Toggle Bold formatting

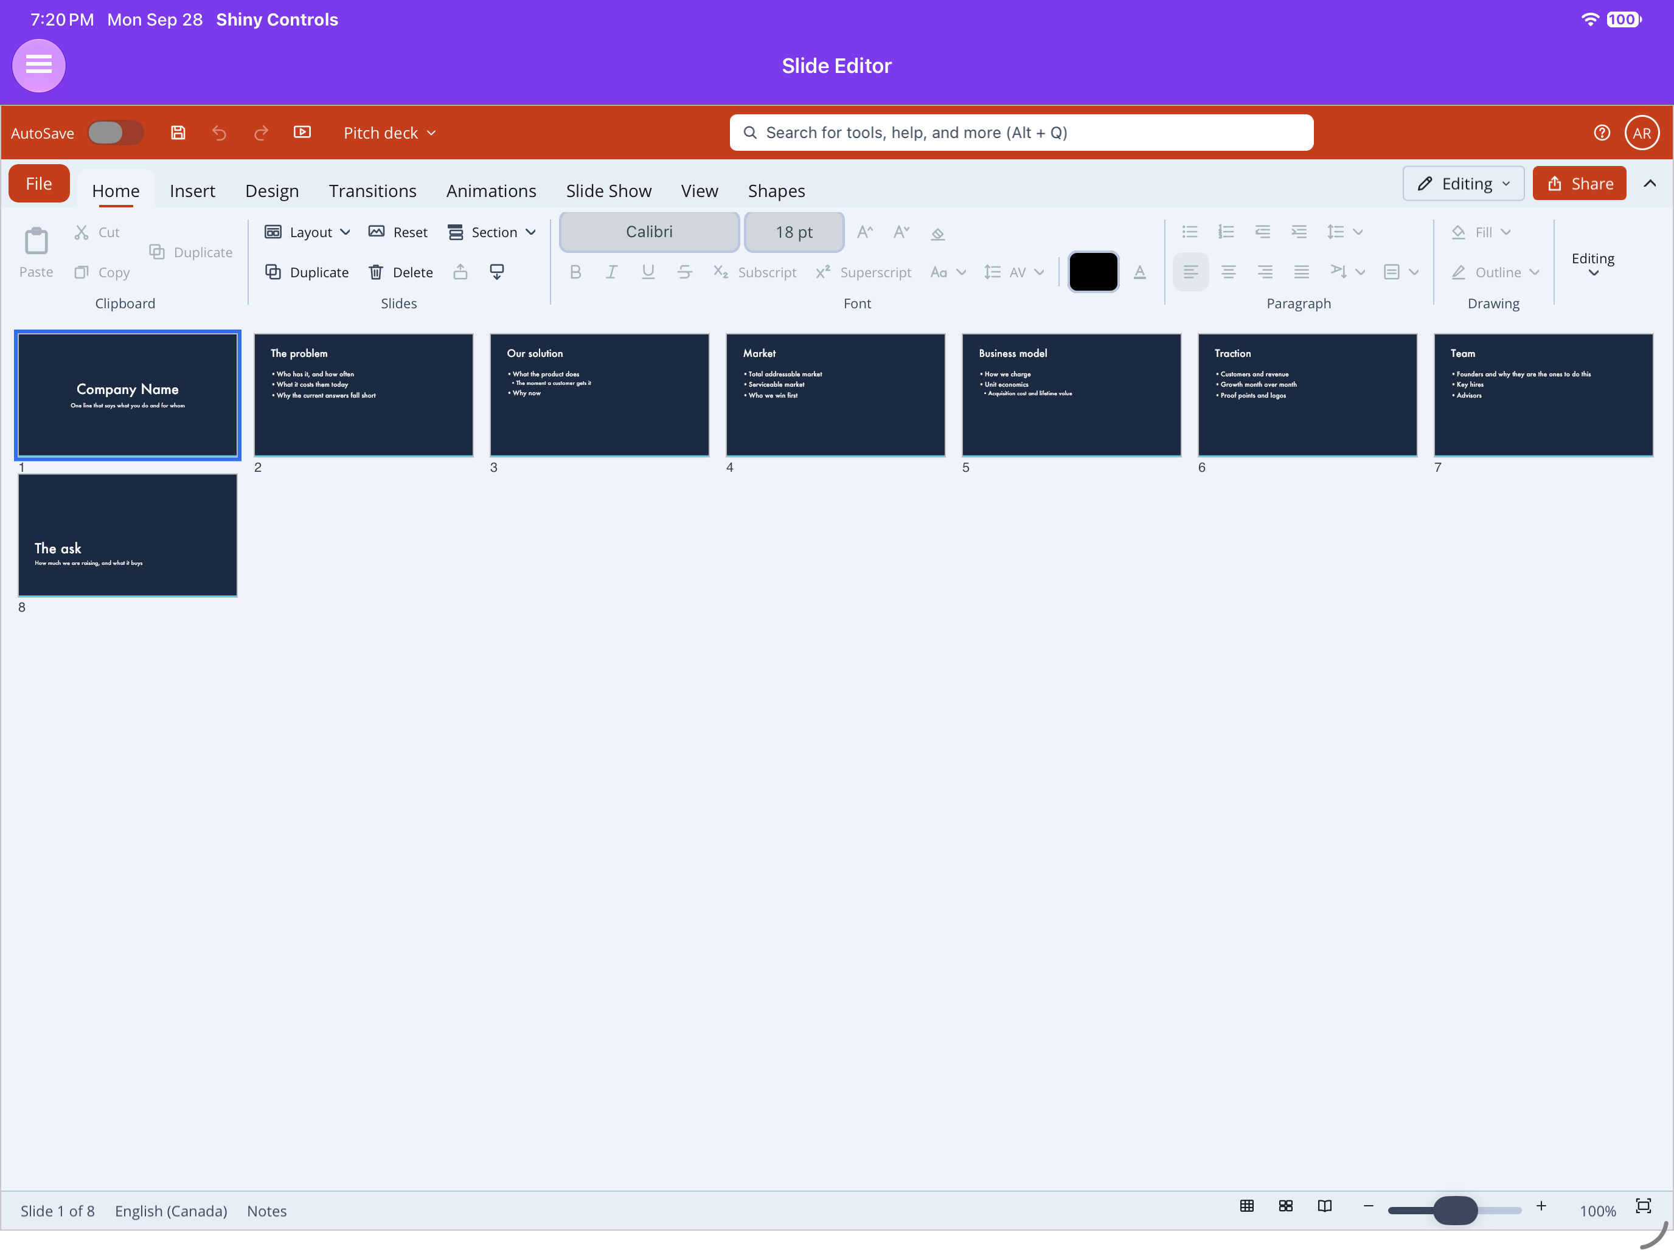pyautogui.click(x=575, y=272)
